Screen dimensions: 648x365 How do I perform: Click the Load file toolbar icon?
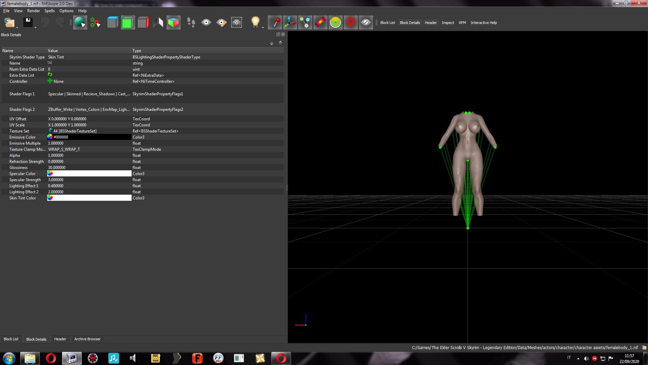pos(9,23)
